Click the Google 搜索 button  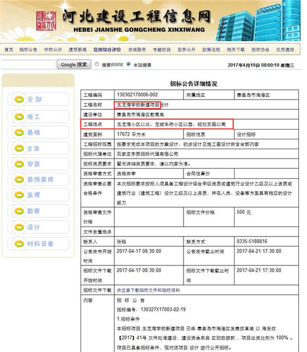tap(74, 65)
